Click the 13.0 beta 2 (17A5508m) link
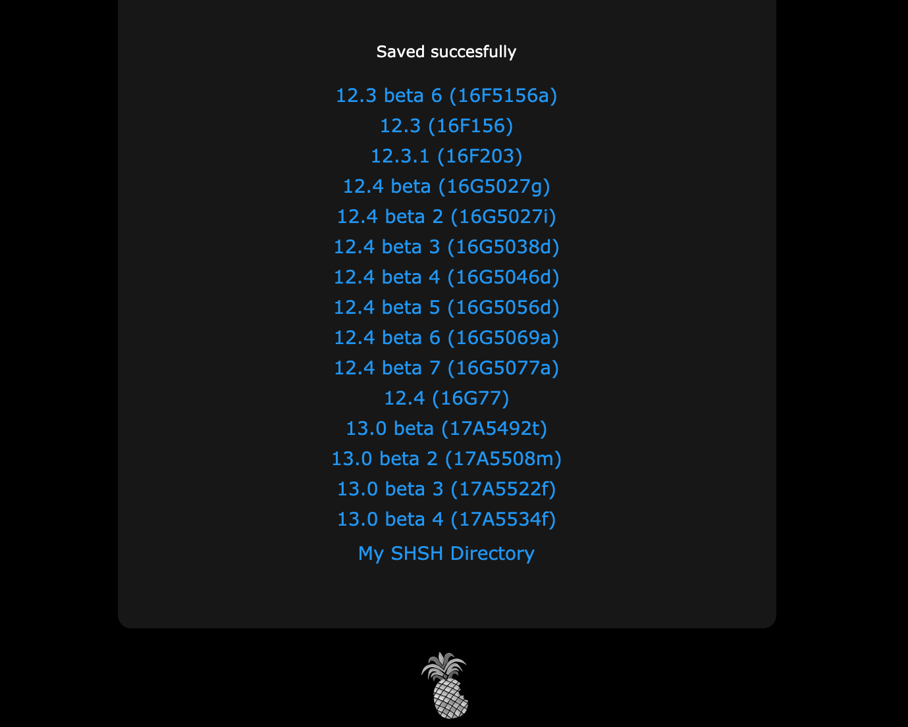908x727 pixels. (446, 459)
